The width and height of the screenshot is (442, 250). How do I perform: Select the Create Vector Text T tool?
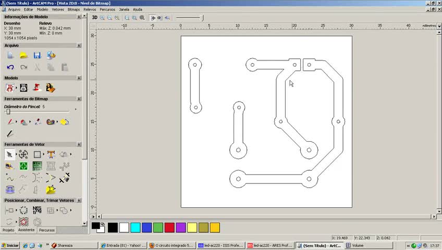(x=51, y=154)
